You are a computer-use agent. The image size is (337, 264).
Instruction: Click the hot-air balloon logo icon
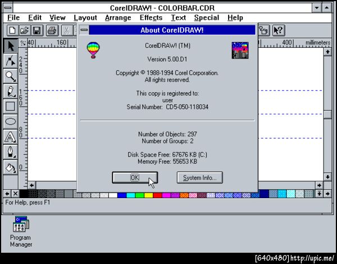(x=93, y=50)
